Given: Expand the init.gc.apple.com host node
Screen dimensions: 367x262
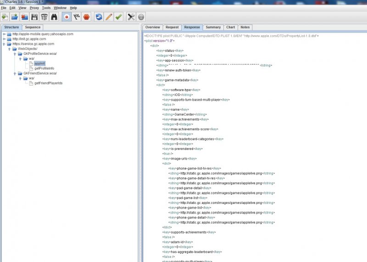Looking at the screenshot, I should 4,39.
